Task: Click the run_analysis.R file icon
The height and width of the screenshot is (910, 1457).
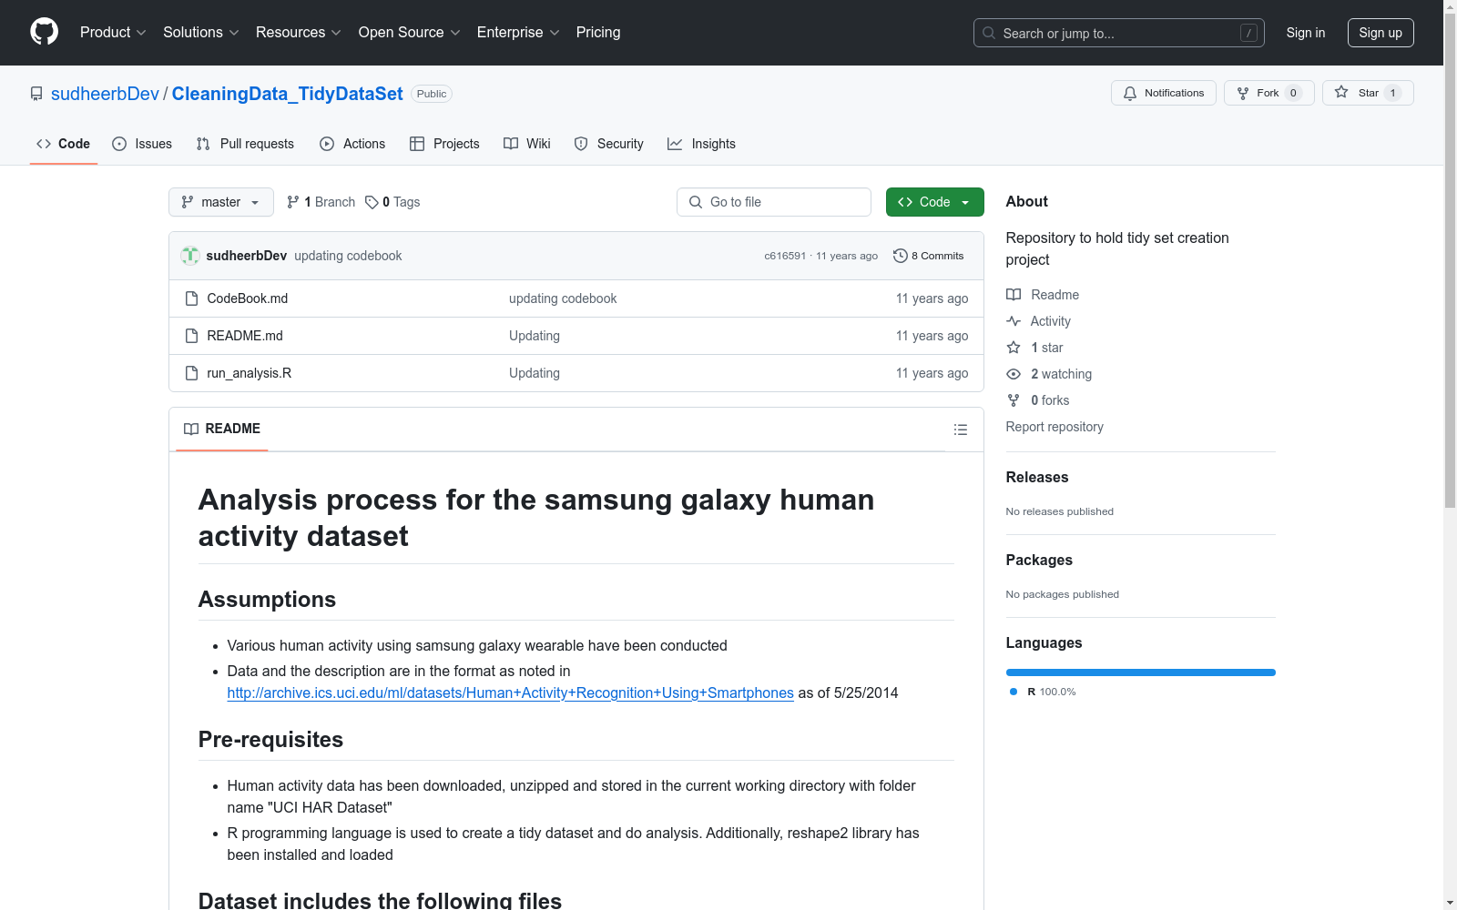Action: pos(191,373)
